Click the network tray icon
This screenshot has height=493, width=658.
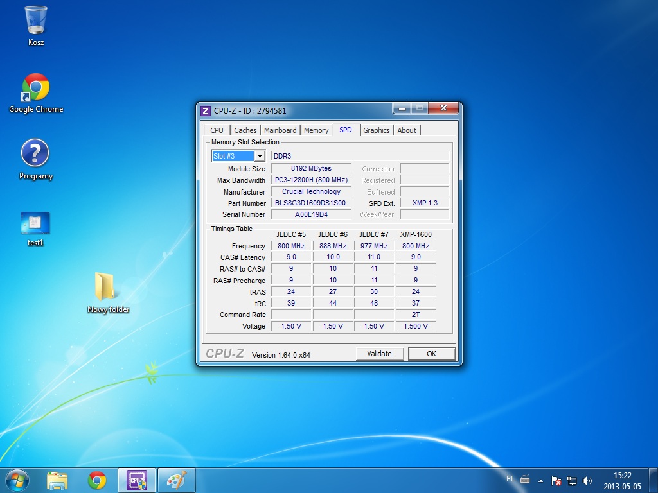(x=571, y=481)
